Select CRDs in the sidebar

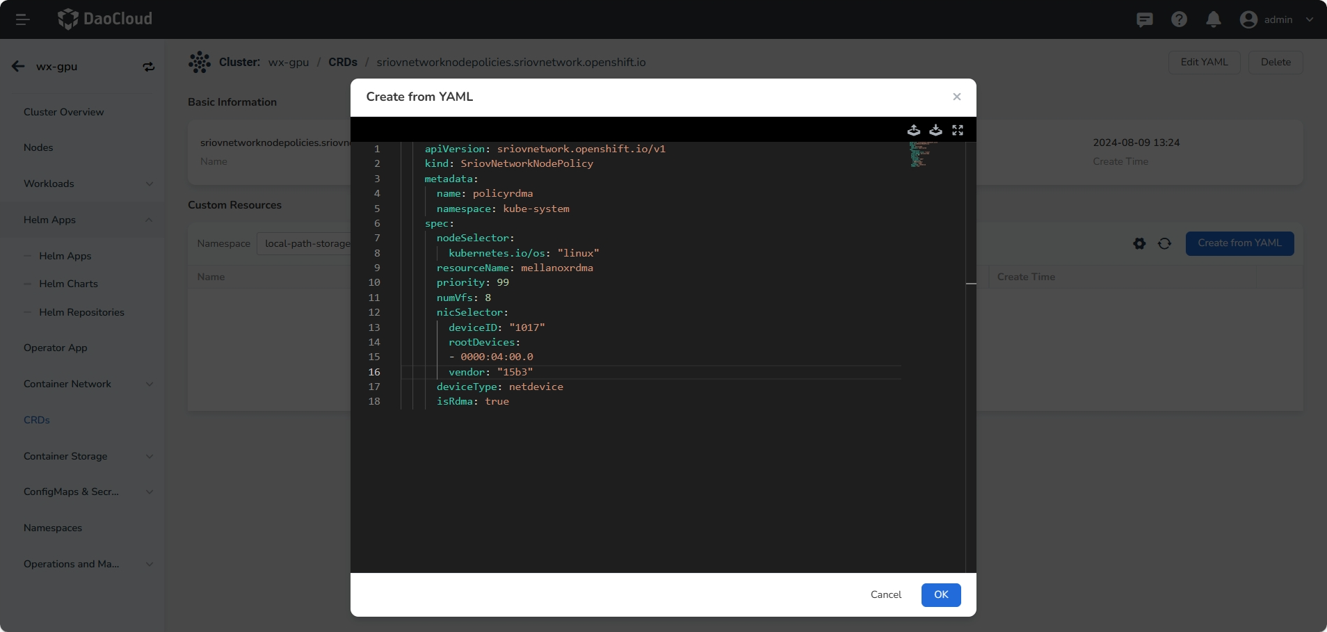click(37, 420)
